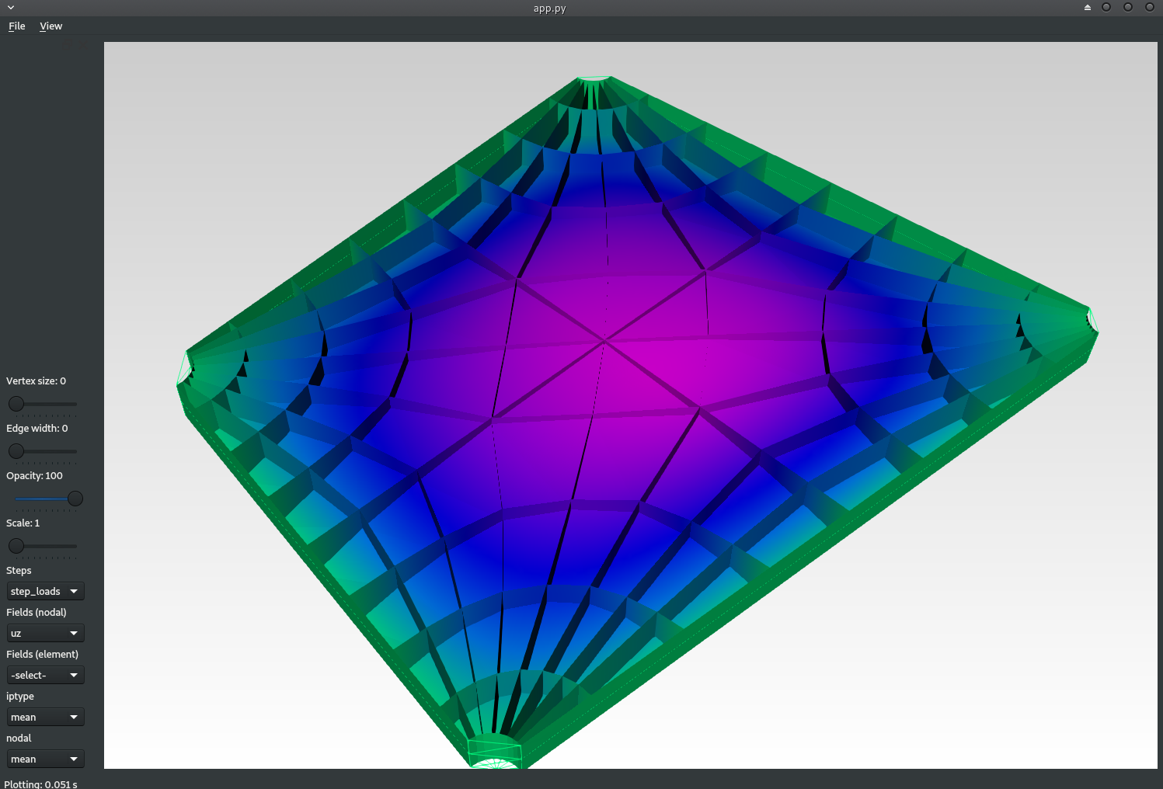Click the rightmost circular window button
This screenshot has width=1163, height=789.
pyautogui.click(x=1150, y=8)
